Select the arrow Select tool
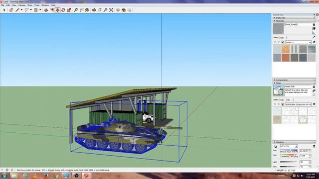 4,10
